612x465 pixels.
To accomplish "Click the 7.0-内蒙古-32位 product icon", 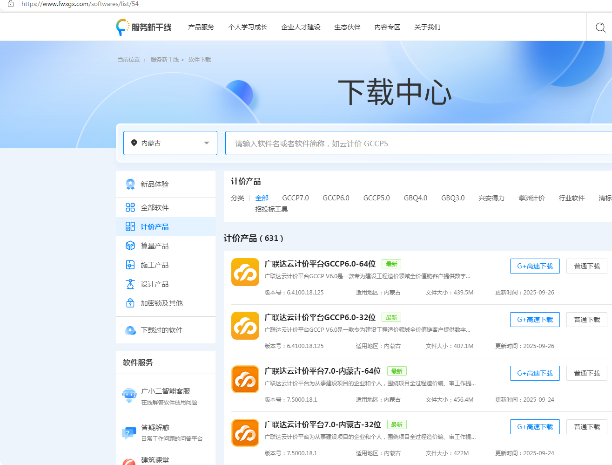I will pos(245,433).
